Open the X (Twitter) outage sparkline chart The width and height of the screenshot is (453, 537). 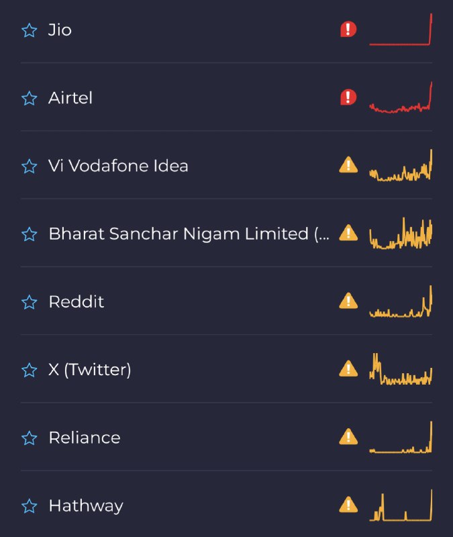[x=401, y=369]
